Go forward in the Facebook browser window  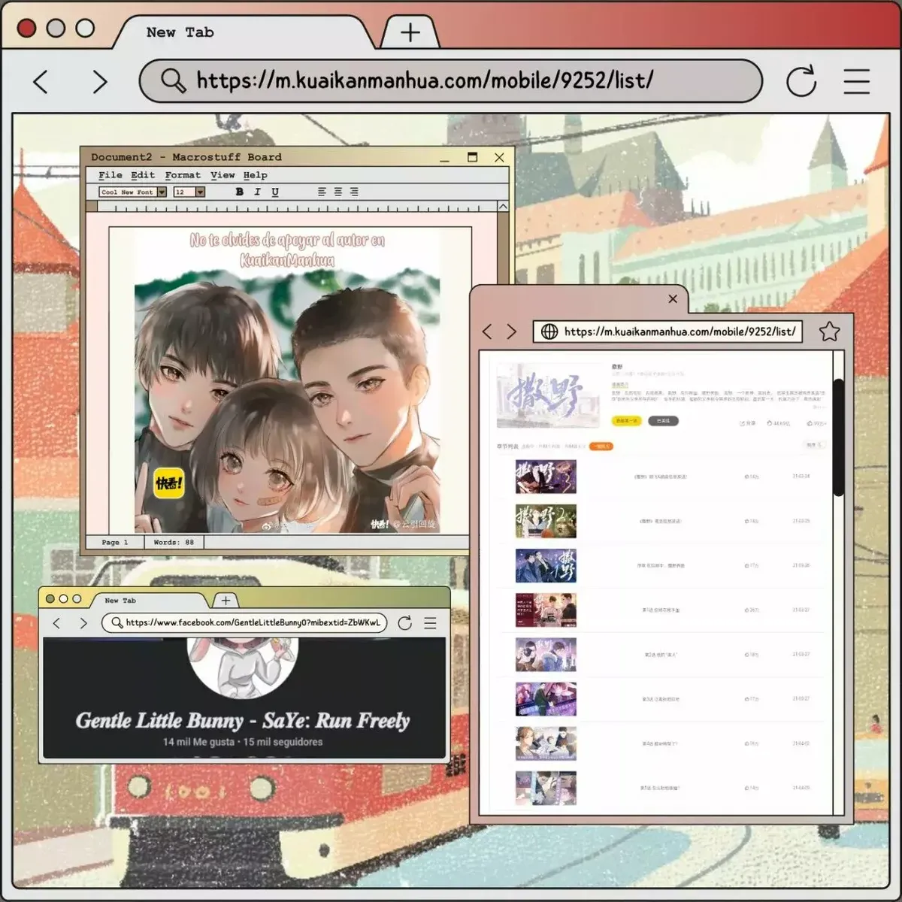83,623
